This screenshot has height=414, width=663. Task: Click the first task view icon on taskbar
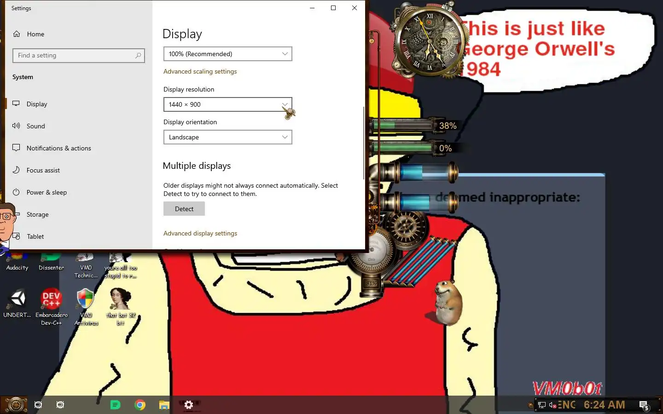38,405
